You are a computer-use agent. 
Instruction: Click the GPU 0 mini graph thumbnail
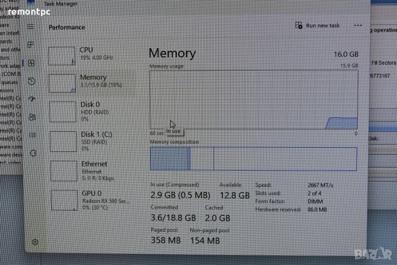64,200
